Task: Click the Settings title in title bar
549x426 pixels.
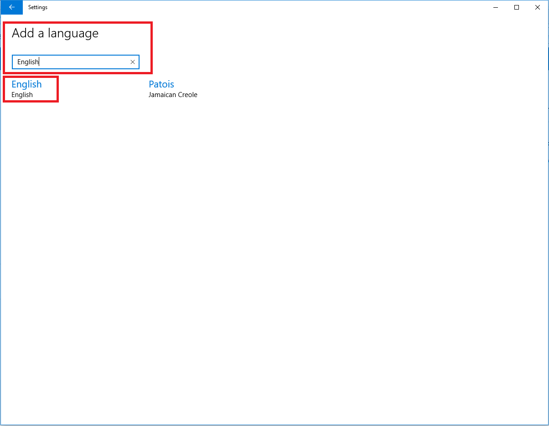Action: coord(38,7)
